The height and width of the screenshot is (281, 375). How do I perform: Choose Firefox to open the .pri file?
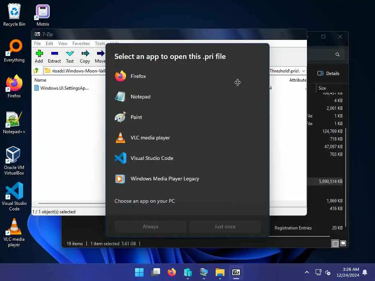click(x=187, y=76)
